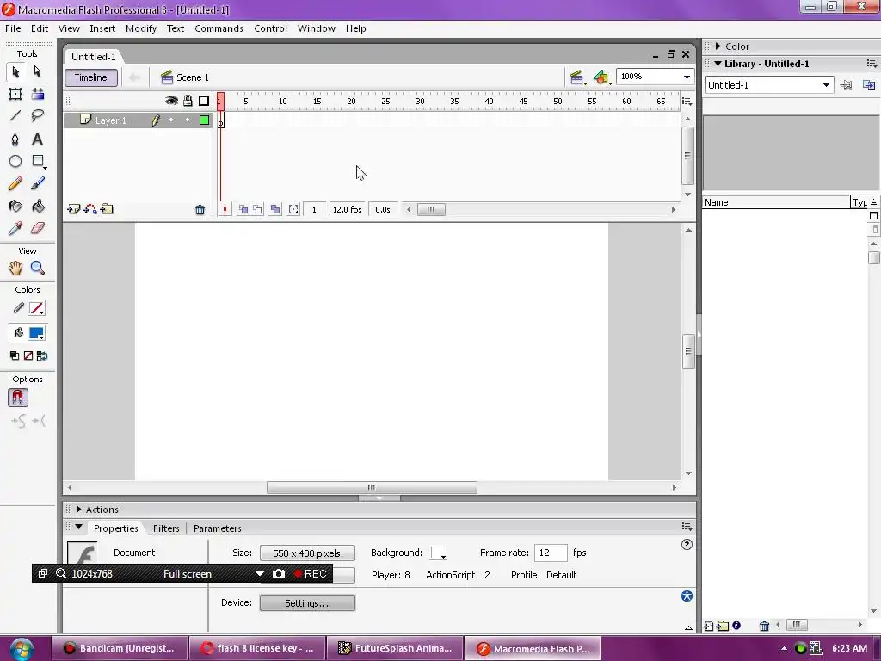
Task: Open the File menu
Action: (x=13, y=28)
